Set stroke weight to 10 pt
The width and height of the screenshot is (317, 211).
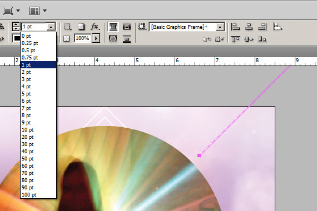click(38, 130)
